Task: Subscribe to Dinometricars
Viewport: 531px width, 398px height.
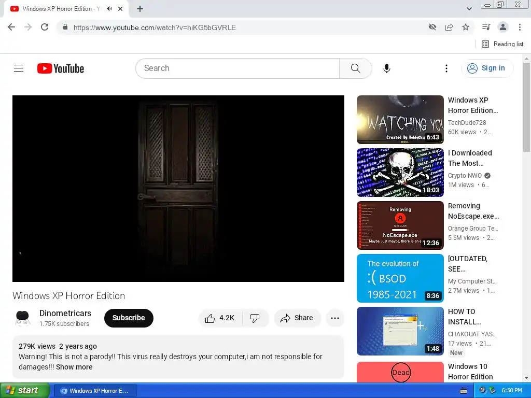Action: coord(129,318)
